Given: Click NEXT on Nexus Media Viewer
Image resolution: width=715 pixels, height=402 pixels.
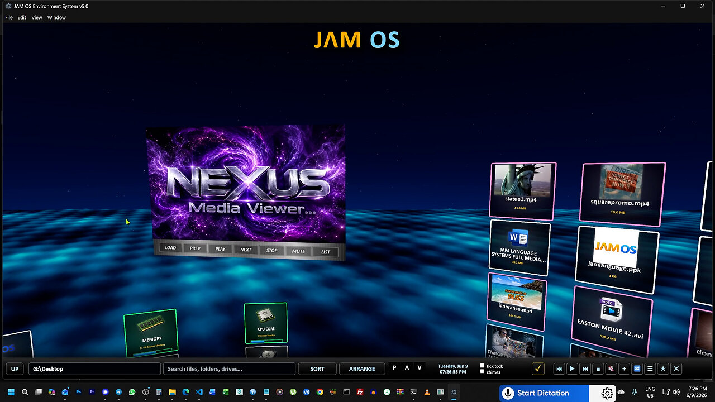Looking at the screenshot, I should pyautogui.click(x=246, y=250).
